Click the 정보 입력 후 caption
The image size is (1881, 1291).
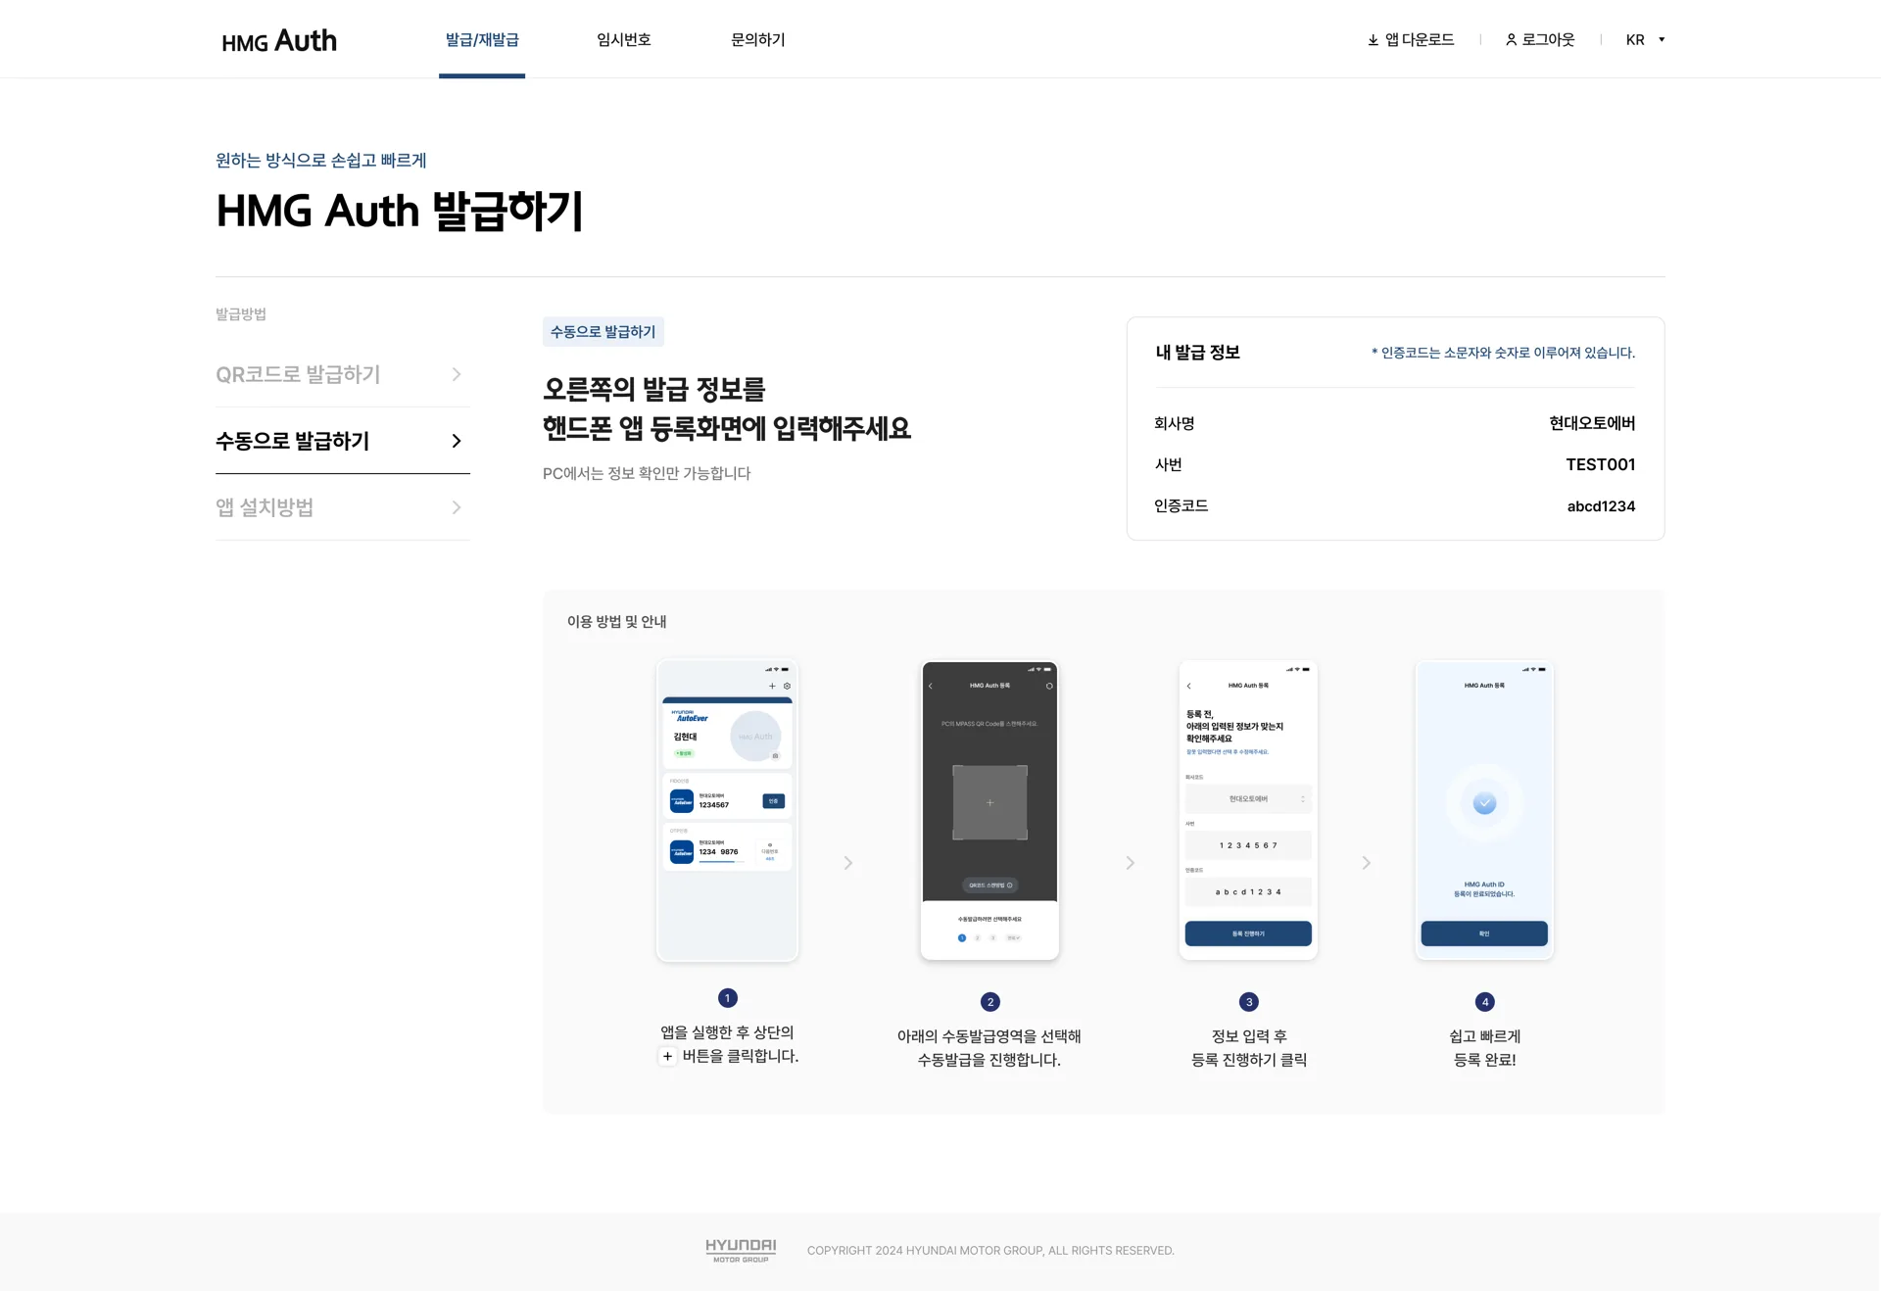click(1249, 1036)
